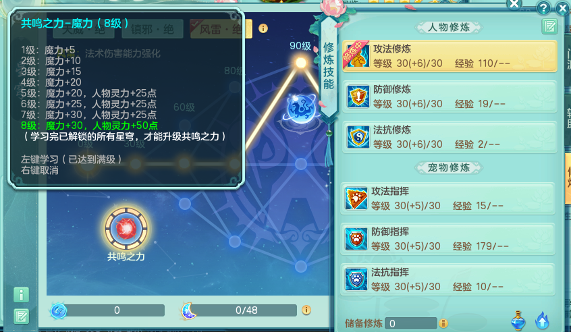Viewport: 571px width, 332px height.
Task: Click the info icon beside 0/48 bar
Action: [306, 310]
